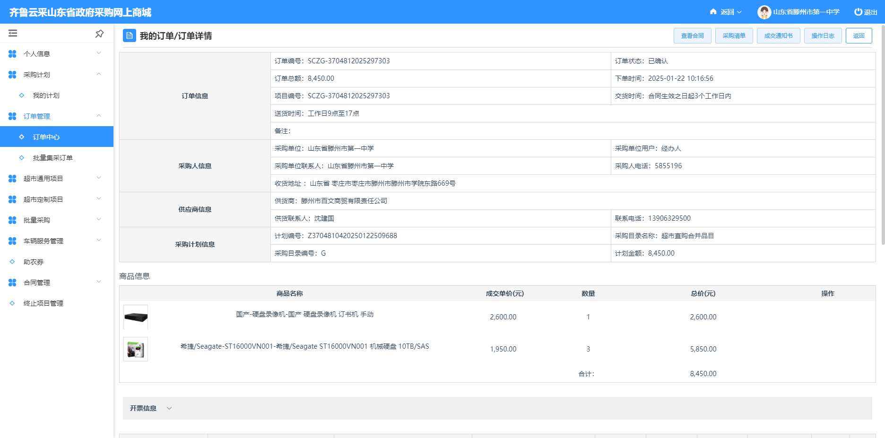Screen dimensions: 885x438
Task: Click the diamond icon beside 批量集采订单
Action: pyautogui.click(x=22, y=158)
